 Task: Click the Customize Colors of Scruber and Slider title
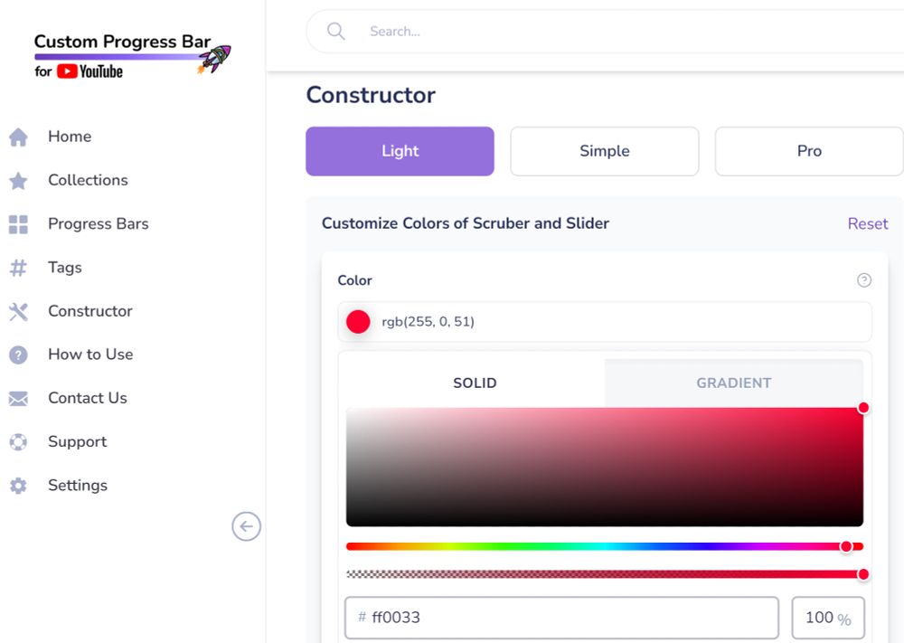(466, 223)
